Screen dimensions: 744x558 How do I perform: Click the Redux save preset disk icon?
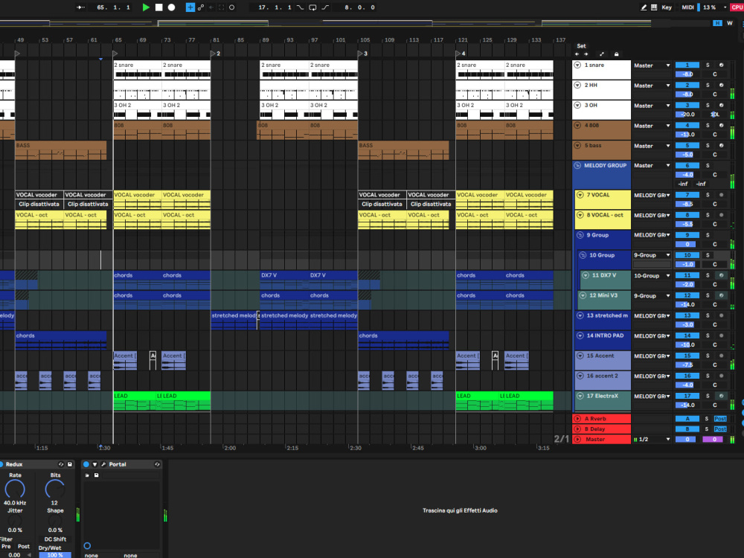coord(70,464)
